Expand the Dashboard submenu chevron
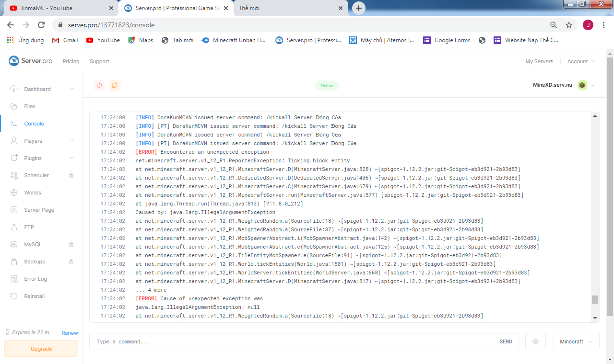Viewport: 614px width, 364px height. (72, 89)
